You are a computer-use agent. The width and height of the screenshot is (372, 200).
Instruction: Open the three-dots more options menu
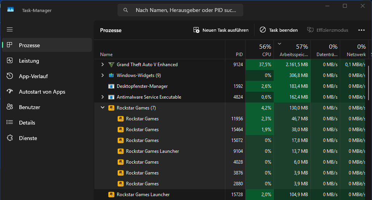click(x=362, y=30)
